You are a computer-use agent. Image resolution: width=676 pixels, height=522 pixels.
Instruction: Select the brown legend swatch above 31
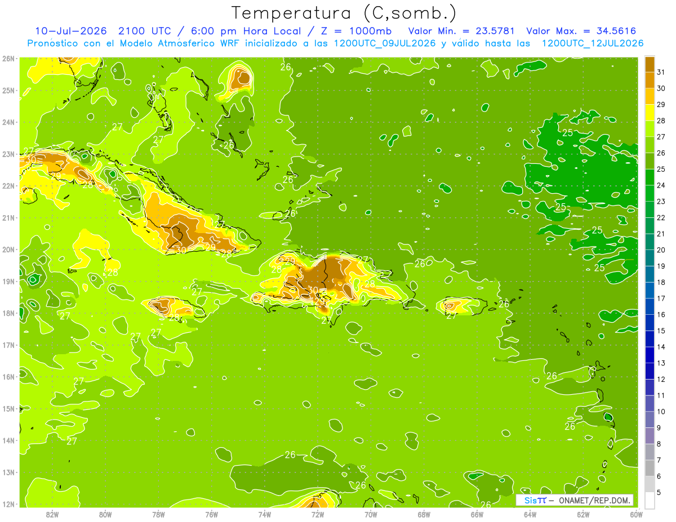click(x=650, y=64)
